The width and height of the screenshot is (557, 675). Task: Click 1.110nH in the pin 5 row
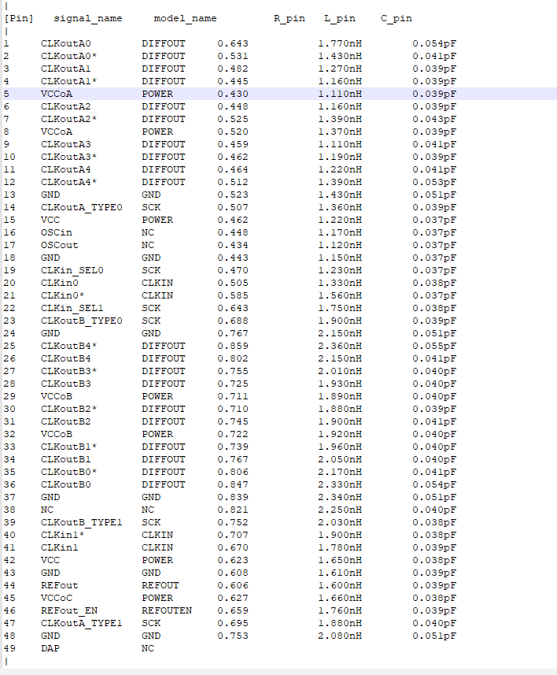point(340,94)
